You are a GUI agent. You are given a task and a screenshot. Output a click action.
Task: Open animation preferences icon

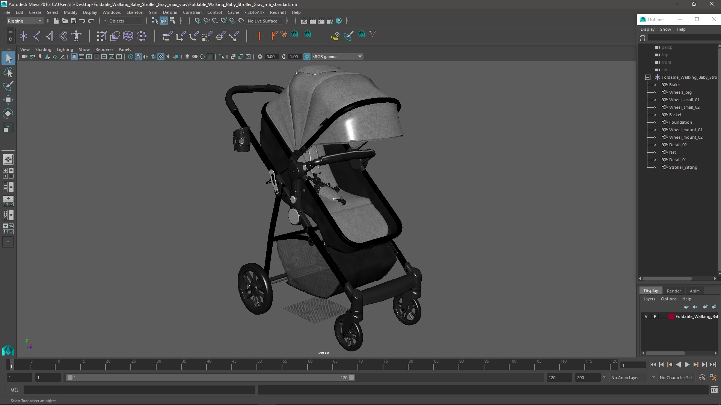coord(713,378)
